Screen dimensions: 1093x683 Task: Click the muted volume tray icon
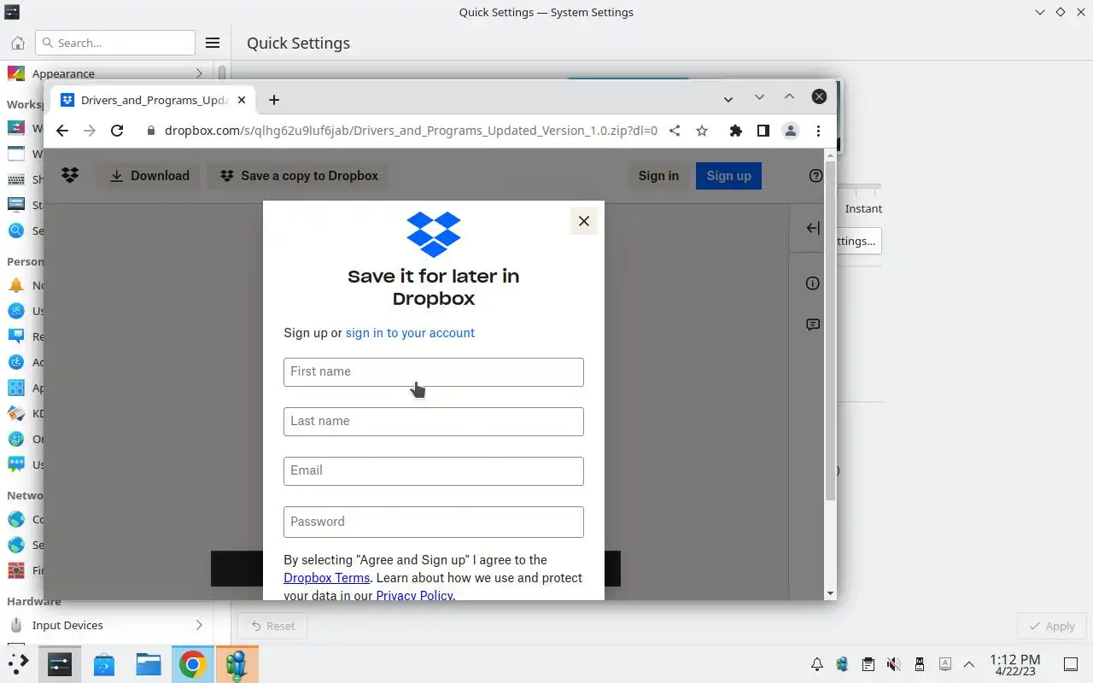(x=893, y=664)
